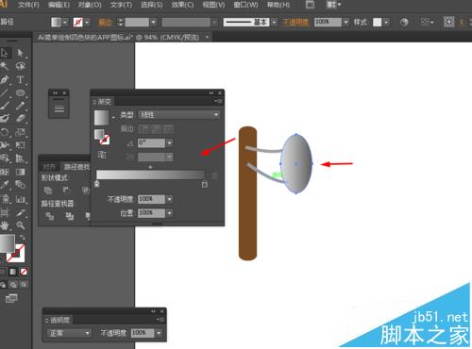Click the gradient slider bar
Screen dimensions: 472x349
click(x=150, y=174)
